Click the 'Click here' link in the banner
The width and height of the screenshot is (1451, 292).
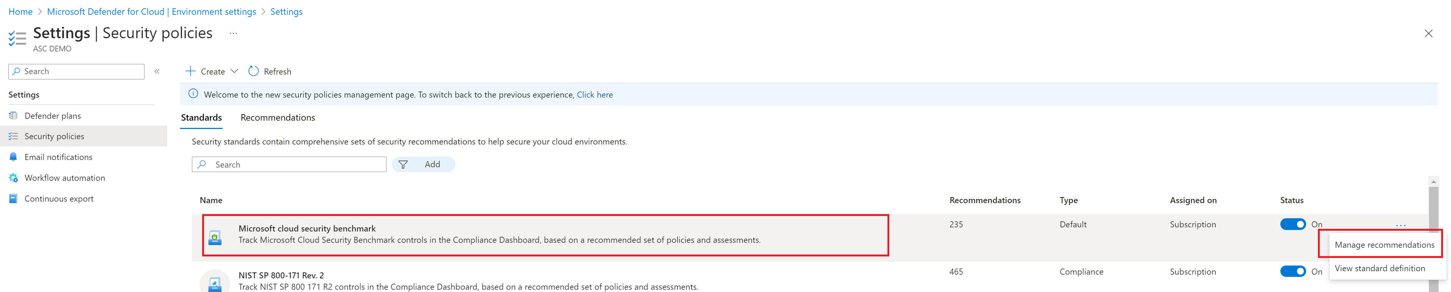click(594, 94)
